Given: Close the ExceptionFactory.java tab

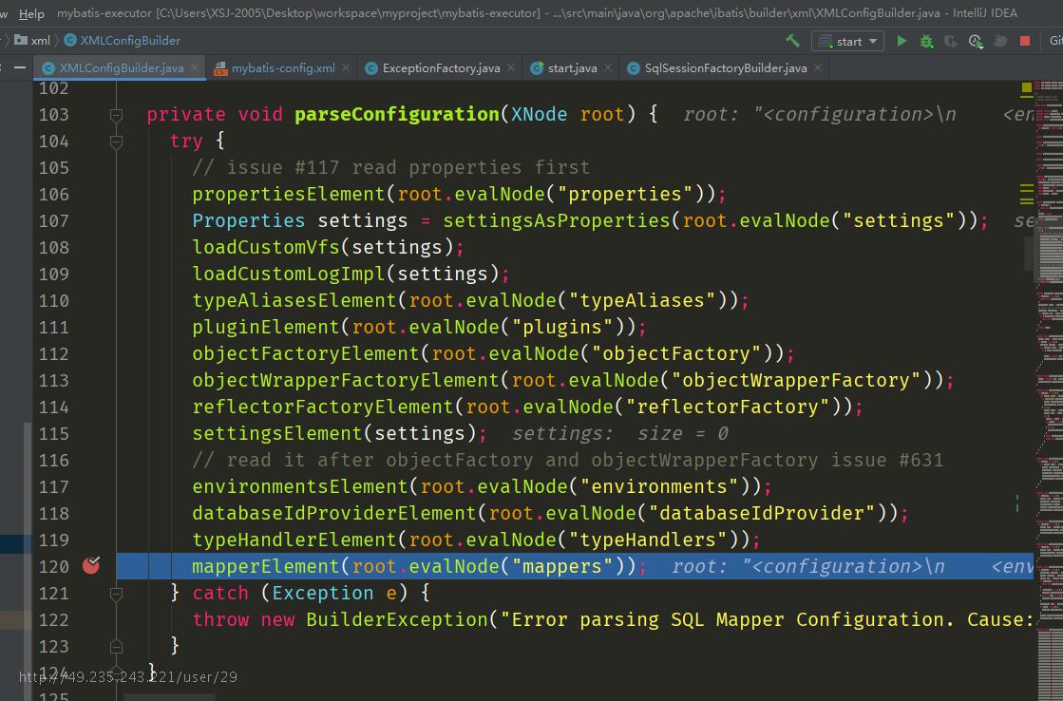Looking at the screenshot, I should (x=511, y=67).
